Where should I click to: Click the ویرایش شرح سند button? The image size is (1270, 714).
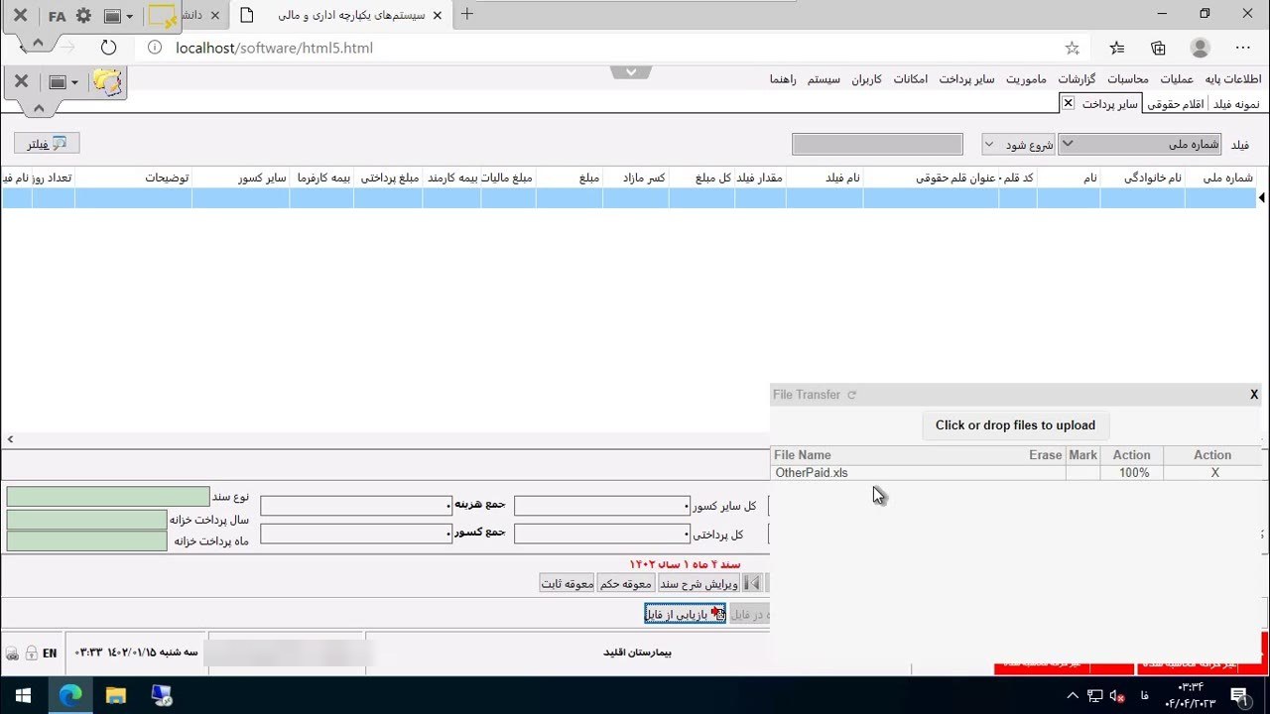click(x=698, y=583)
